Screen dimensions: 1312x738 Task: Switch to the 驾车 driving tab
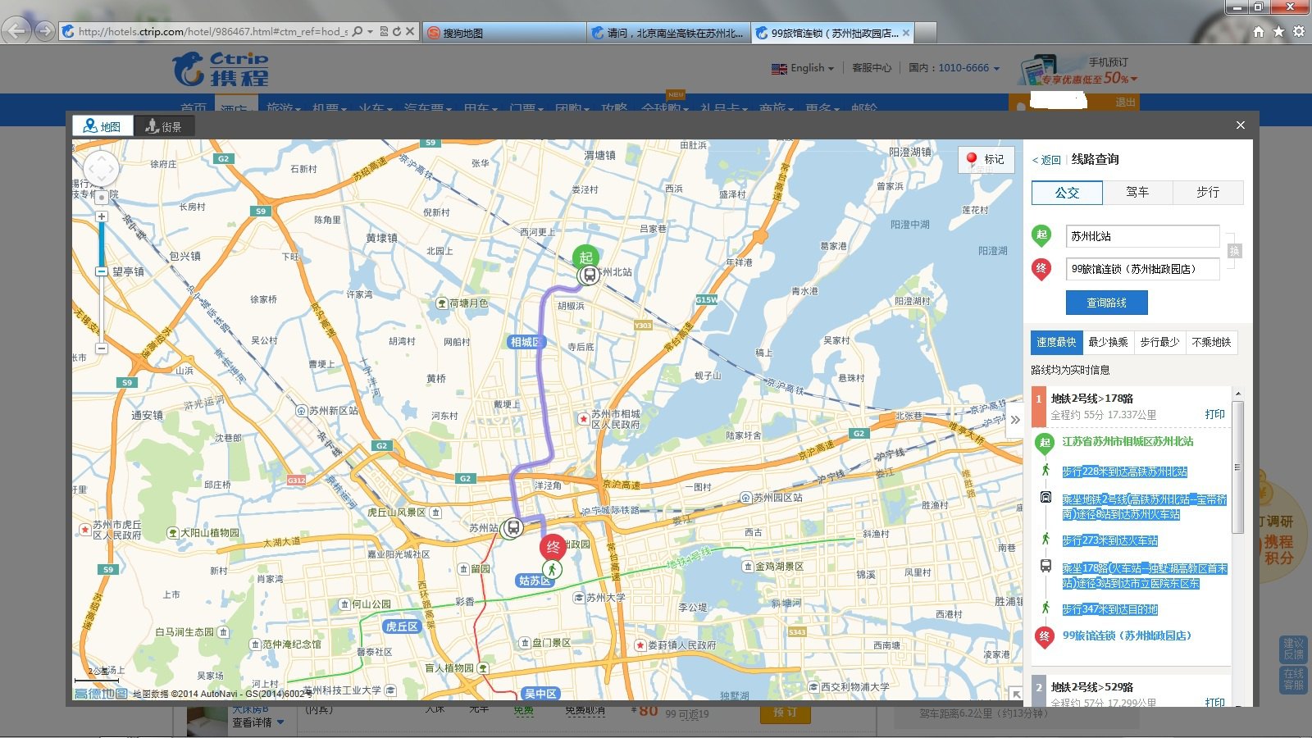[1137, 192]
